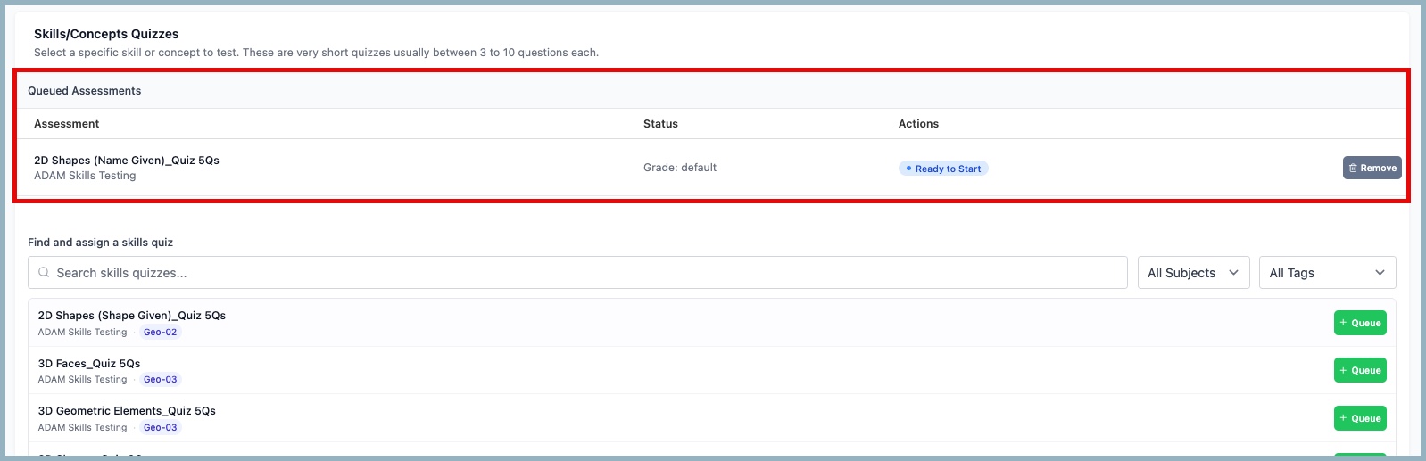
Task: Click the 3D Faces_Quiz 5Qs title
Action: tap(89, 364)
